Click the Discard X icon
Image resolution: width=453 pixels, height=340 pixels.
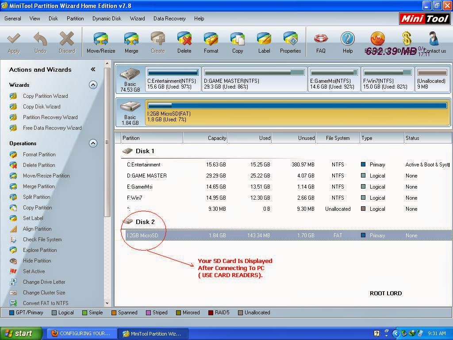(67, 39)
